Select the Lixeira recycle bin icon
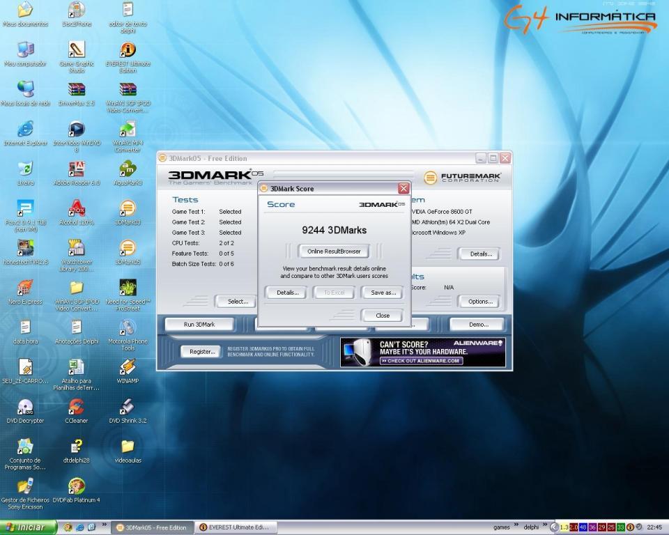Viewport: 669px width, 535px height. [25, 173]
